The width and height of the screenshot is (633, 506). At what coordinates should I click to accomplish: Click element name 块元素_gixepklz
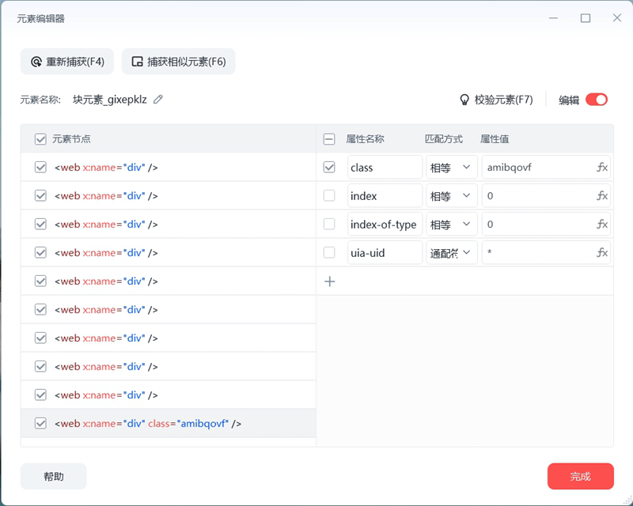[110, 100]
